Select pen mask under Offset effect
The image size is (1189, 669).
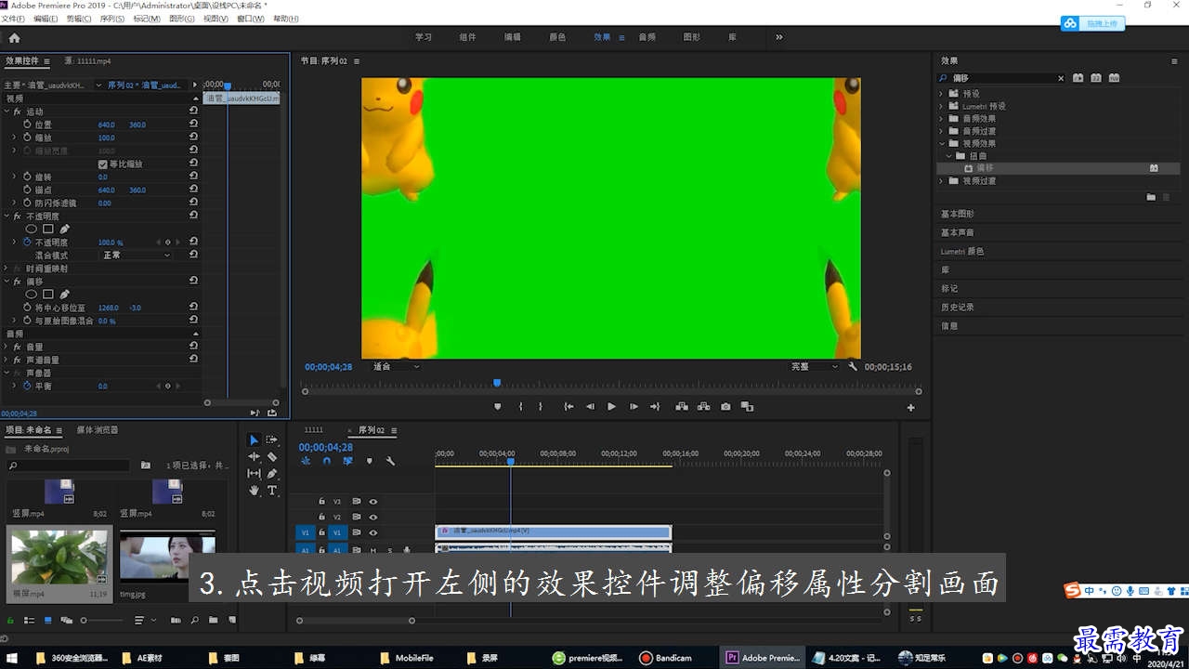(65, 294)
